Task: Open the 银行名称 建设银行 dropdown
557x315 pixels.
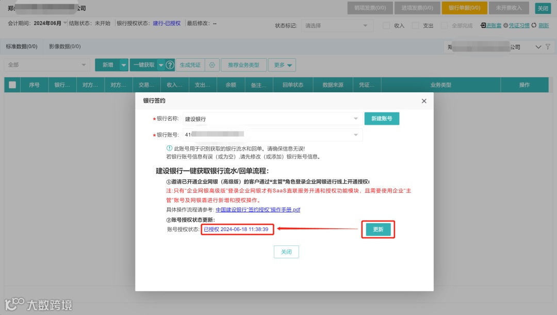Action: coord(273,119)
